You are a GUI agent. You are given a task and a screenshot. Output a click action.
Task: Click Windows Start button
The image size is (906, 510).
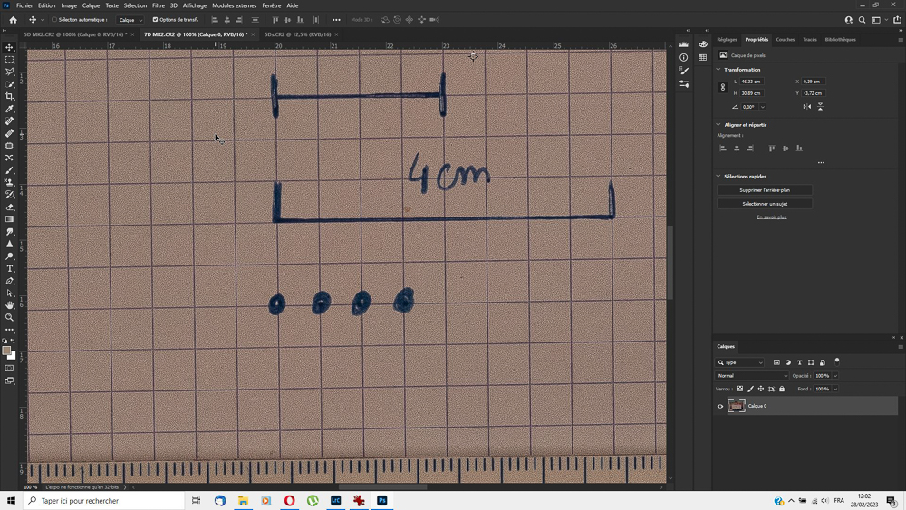(x=11, y=501)
